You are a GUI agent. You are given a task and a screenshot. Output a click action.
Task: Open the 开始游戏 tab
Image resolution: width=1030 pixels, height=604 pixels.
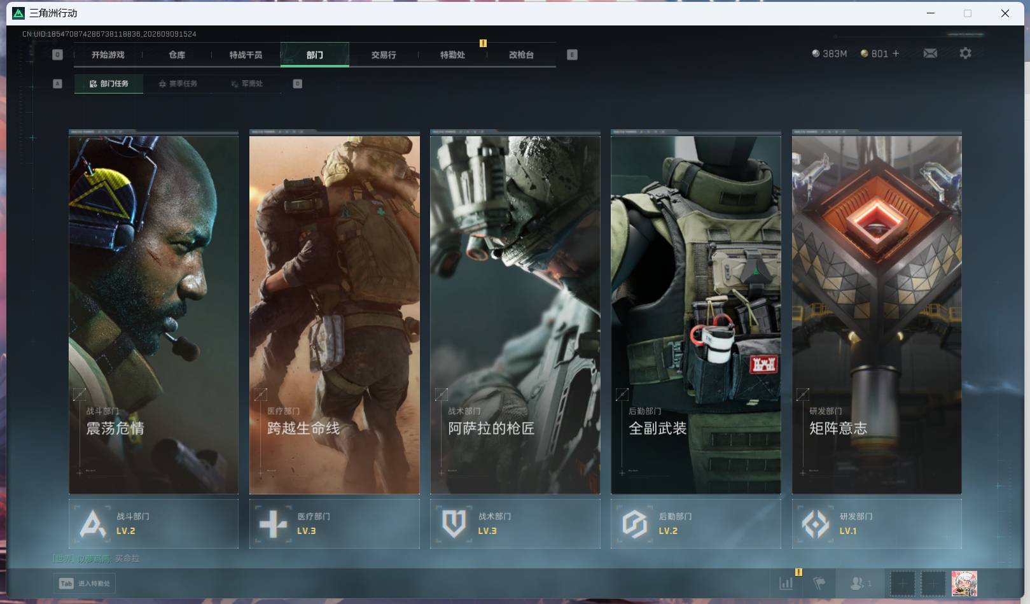tap(108, 55)
